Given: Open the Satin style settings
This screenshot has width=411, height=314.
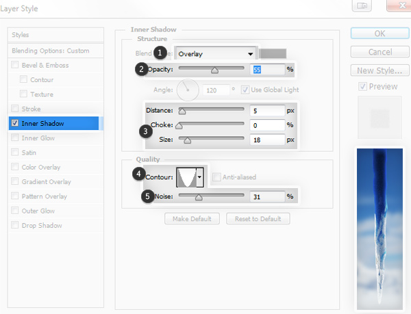Looking at the screenshot, I should pos(29,153).
